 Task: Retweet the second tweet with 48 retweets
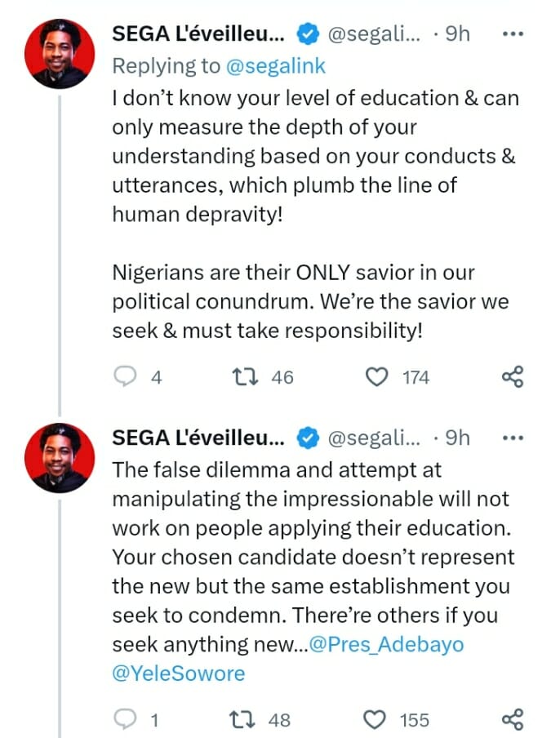tap(242, 719)
